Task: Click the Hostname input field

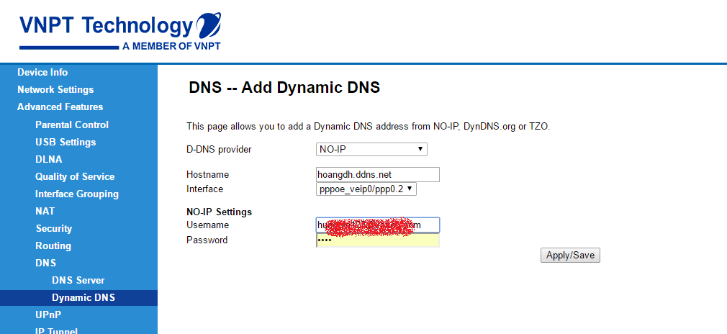Action: point(377,174)
